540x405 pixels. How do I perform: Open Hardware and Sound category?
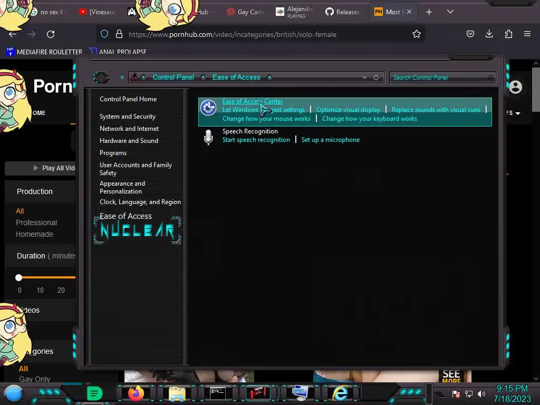[129, 141]
